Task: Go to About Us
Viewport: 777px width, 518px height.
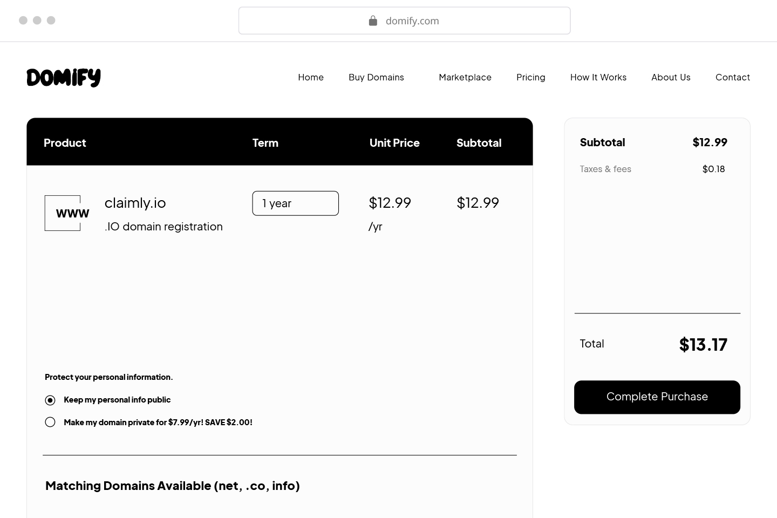Action: 671,77
